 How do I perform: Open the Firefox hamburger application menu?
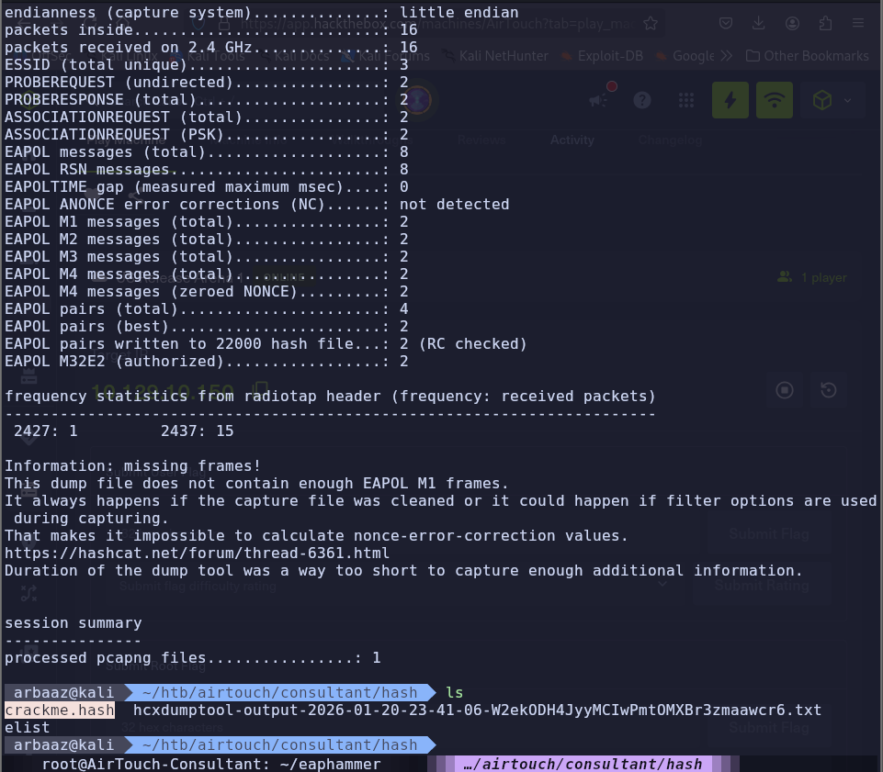857,22
